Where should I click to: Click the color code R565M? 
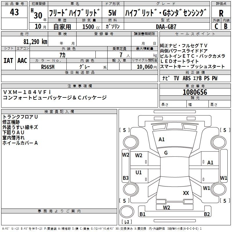[48, 67]
